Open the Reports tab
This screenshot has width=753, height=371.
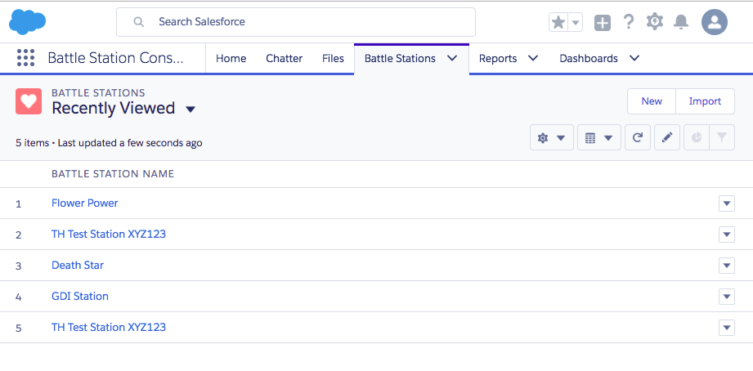click(x=498, y=59)
